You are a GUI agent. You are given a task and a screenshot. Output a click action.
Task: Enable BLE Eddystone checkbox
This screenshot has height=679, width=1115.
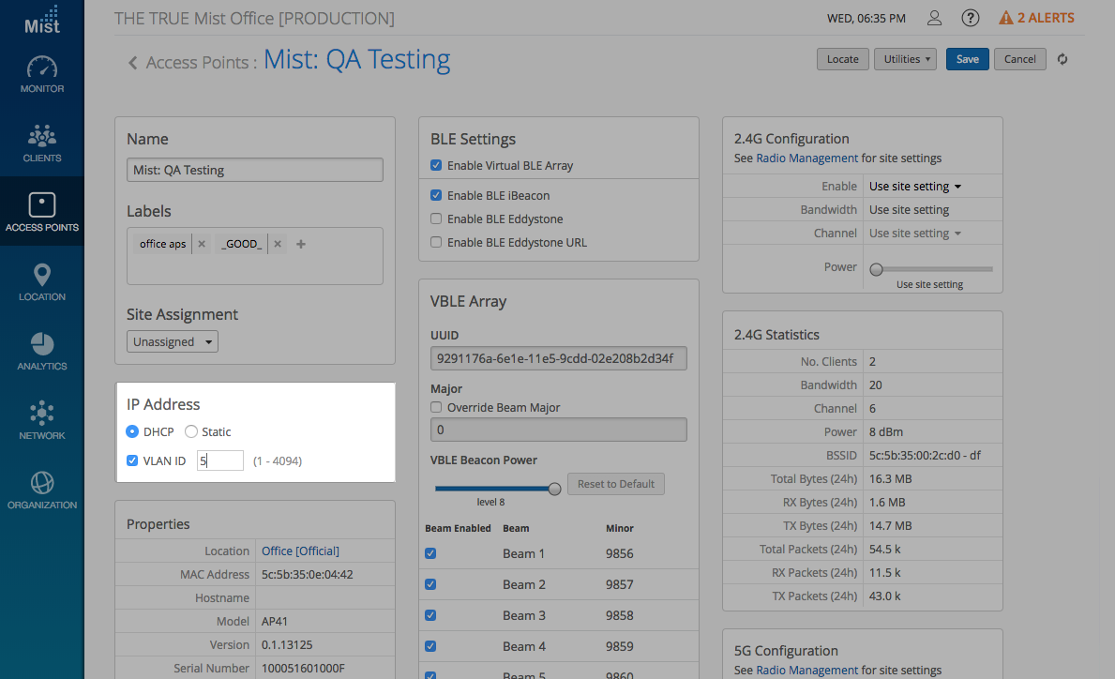[436, 219]
